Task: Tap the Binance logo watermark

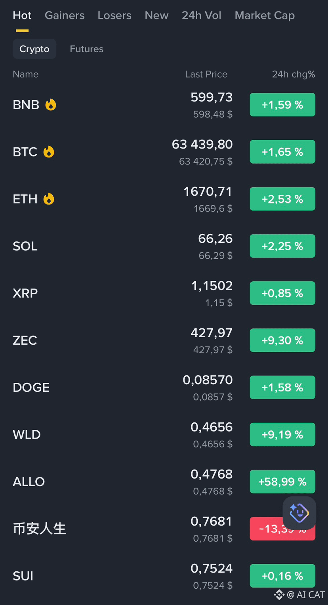Action: (279, 594)
